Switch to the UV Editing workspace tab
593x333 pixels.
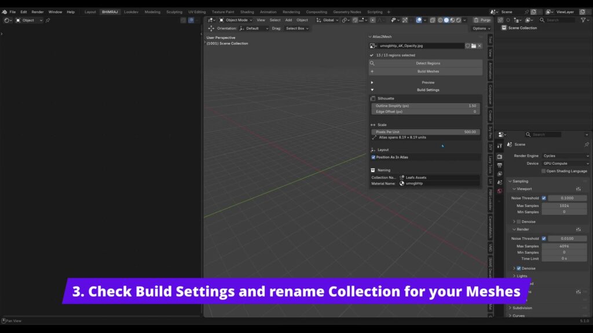(x=197, y=12)
